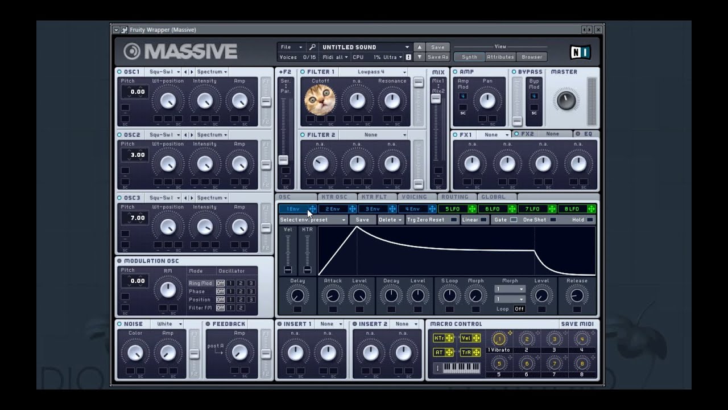Open the Filter 1 Lowpass 4 type dropdown
This screenshot has width=728, height=410.
click(373, 72)
